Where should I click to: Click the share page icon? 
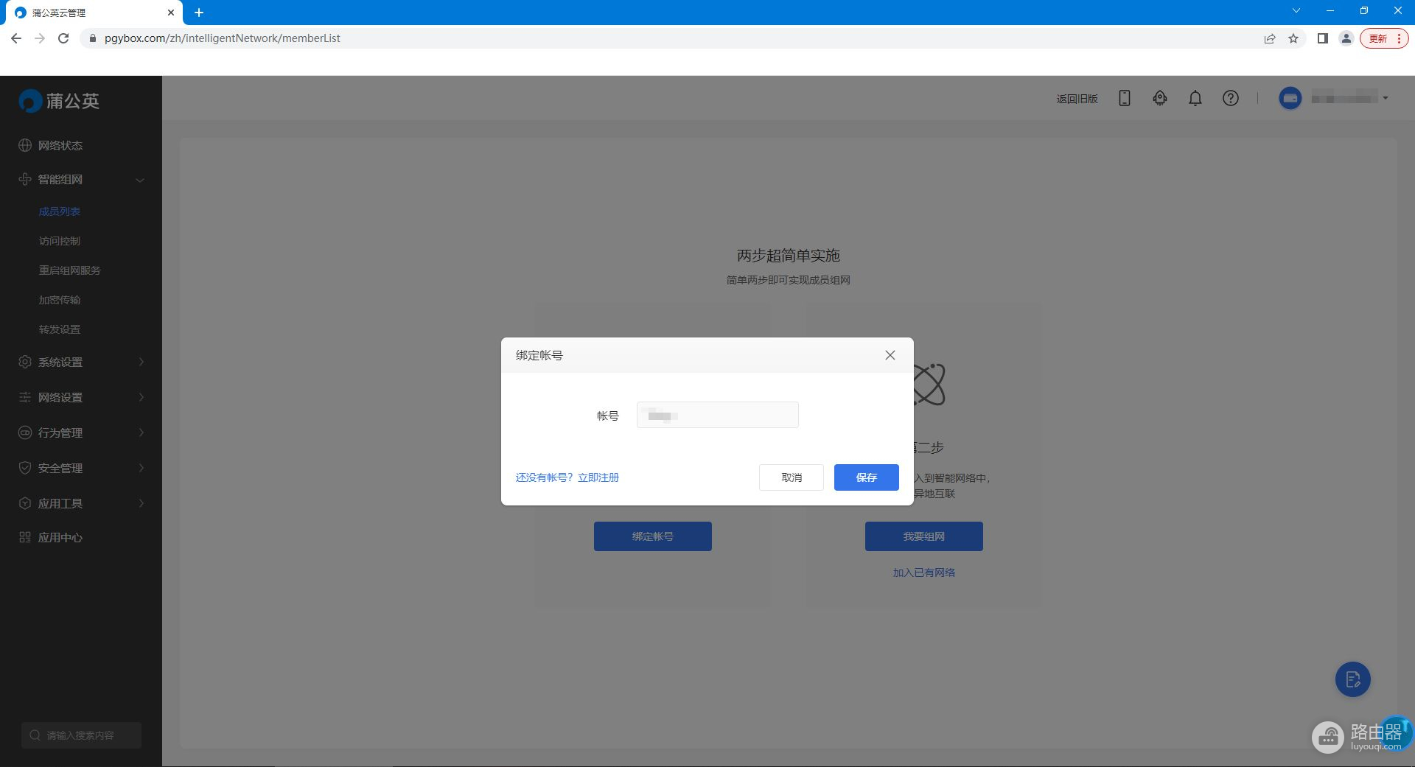pyautogui.click(x=1270, y=38)
